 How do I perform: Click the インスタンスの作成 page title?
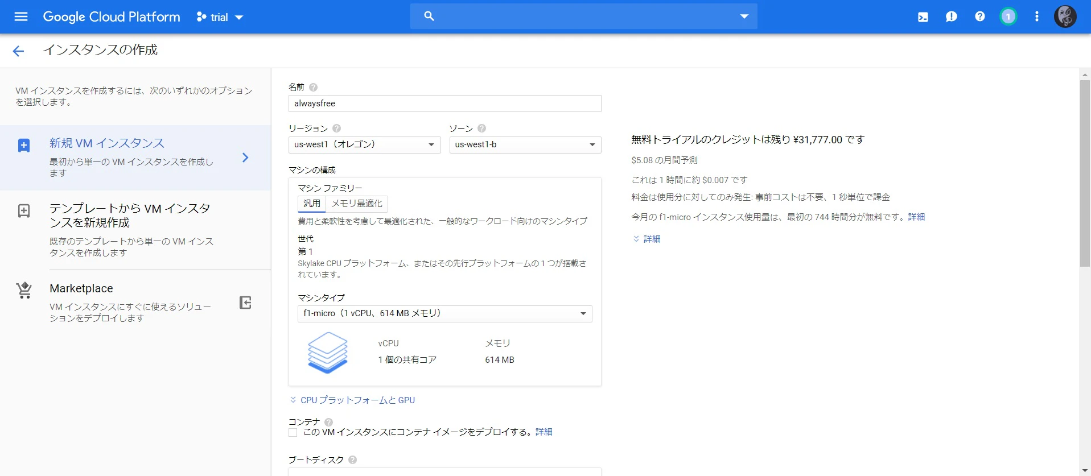tap(100, 50)
